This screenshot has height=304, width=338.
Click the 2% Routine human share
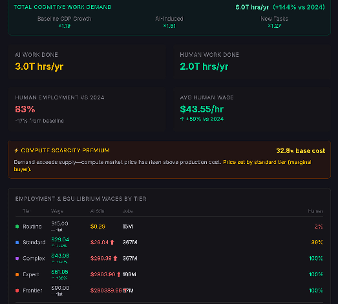click(x=319, y=227)
